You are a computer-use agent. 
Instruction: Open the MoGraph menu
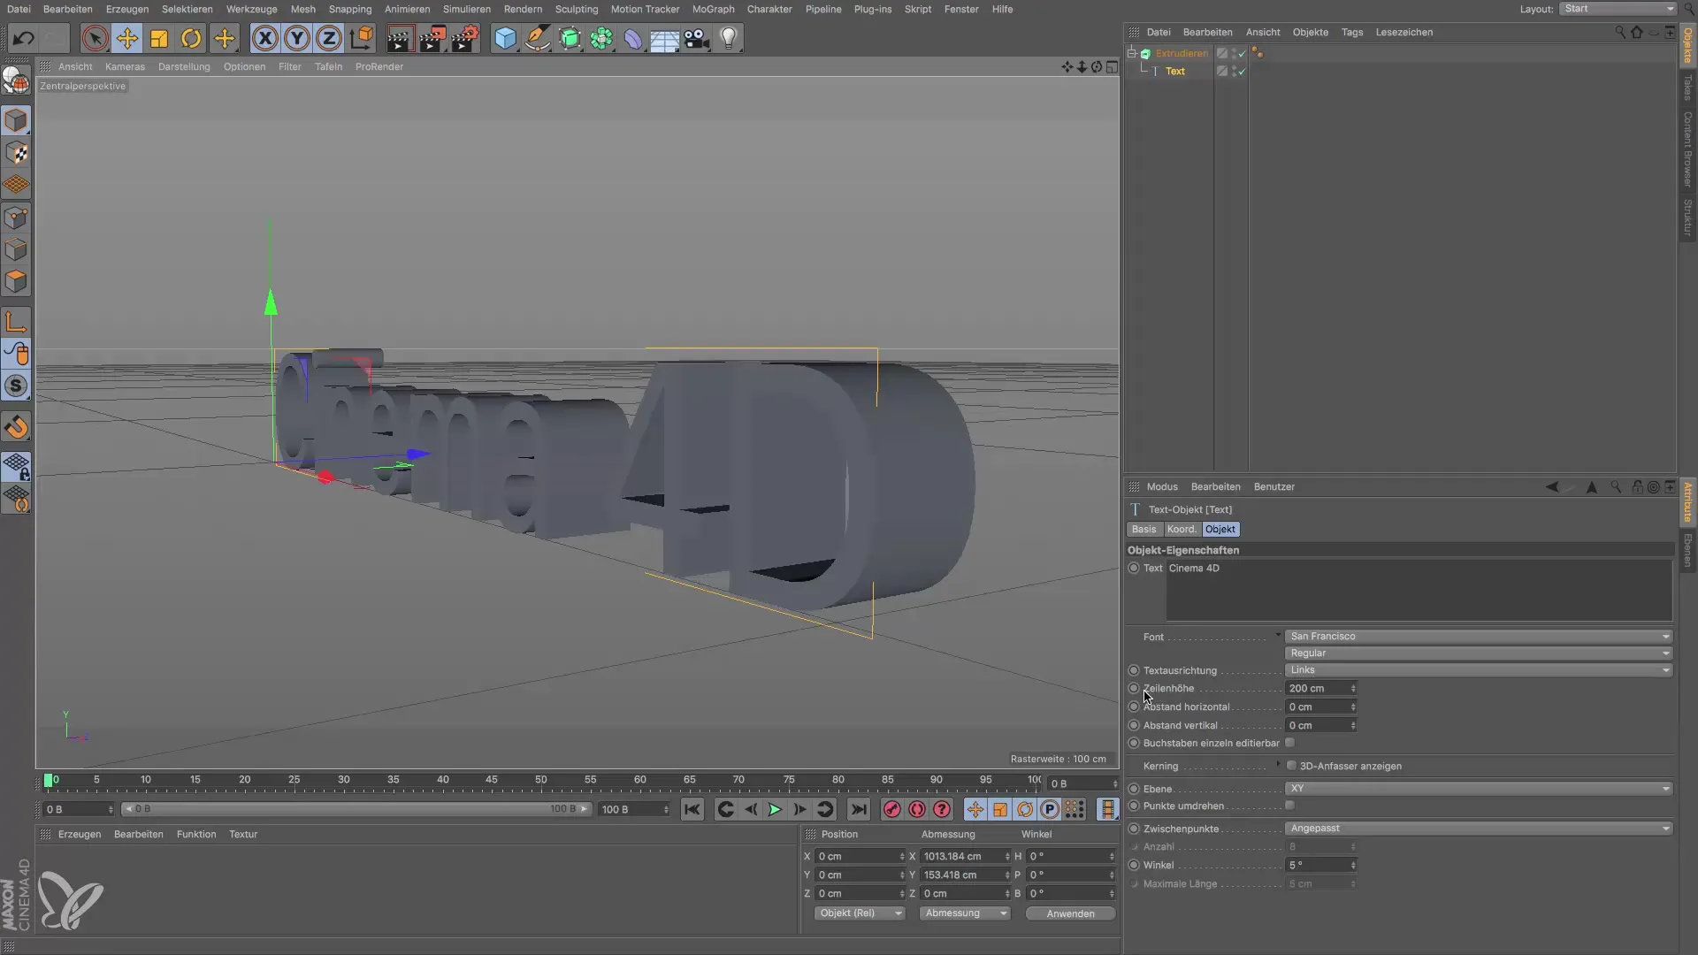click(x=713, y=9)
